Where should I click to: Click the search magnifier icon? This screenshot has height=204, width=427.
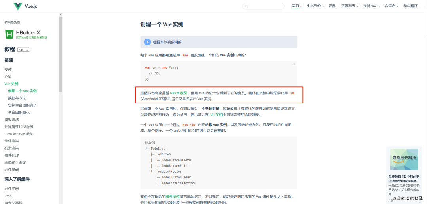pos(246,6)
